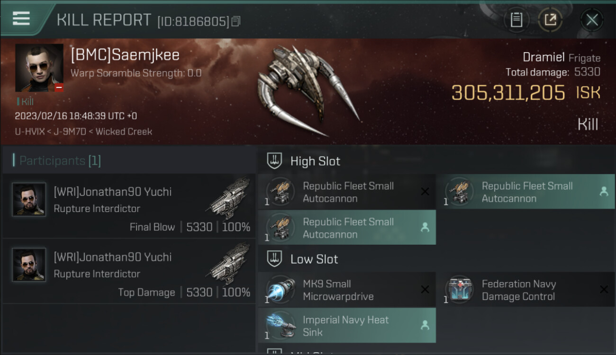Viewport: 616px width, 355px height.
Task: Select the Dramiel ship image
Action: coord(308,90)
